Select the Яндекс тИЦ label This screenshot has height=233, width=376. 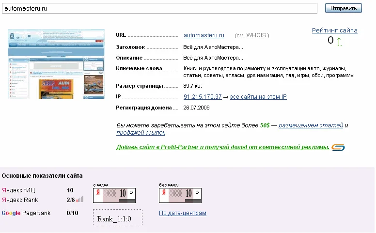[x=18, y=190]
